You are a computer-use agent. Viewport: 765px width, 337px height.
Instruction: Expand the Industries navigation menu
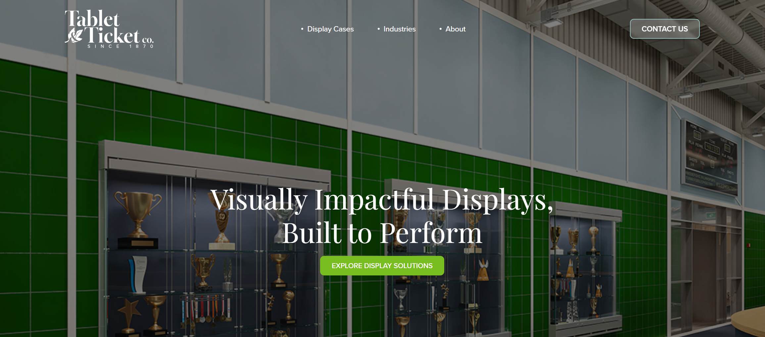pyautogui.click(x=399, y=29)
